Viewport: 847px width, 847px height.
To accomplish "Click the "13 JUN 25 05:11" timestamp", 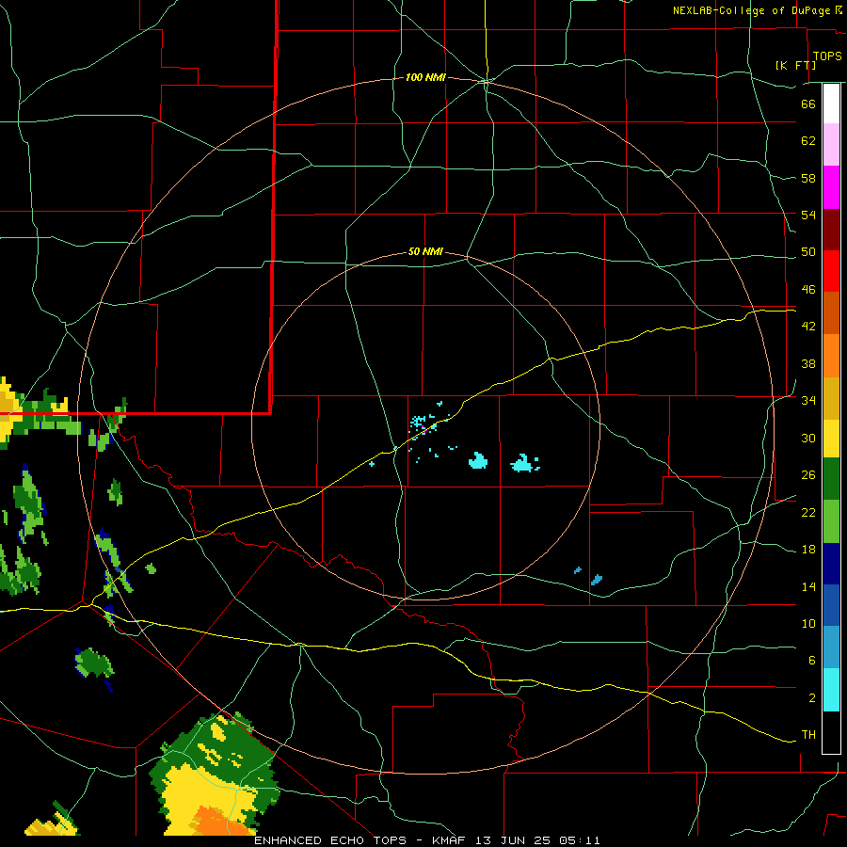I will (x=537, y=840).
